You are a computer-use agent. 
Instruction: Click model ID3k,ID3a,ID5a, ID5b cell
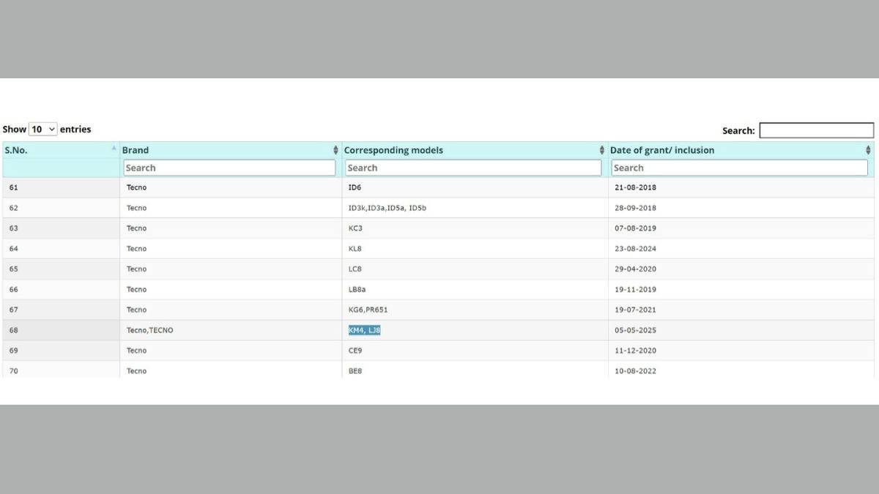(x=387, y=208)
